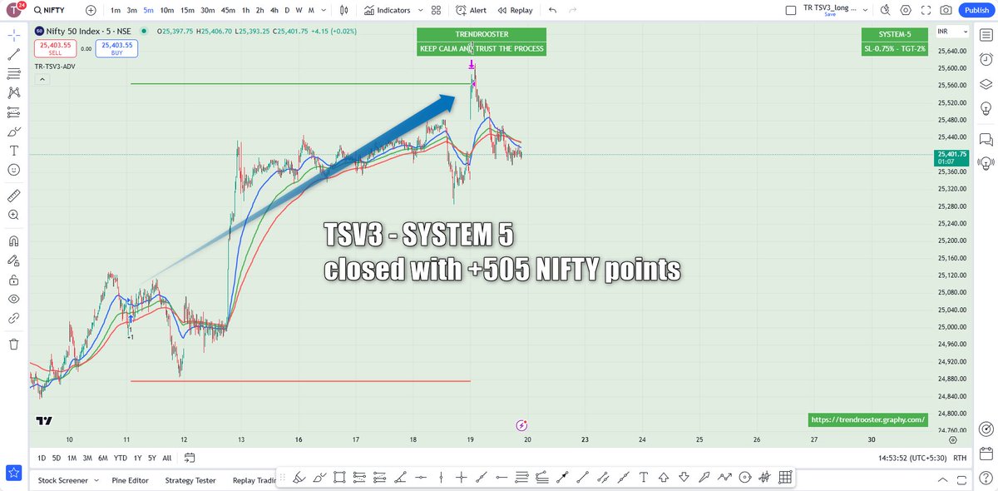Open the brush and shapes tool
998x491 pixels.
coord(13,131)
